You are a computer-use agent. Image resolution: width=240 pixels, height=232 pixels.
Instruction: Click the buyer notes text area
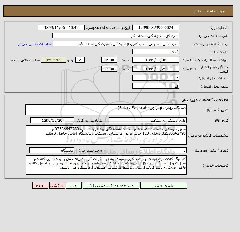(106, 165)
